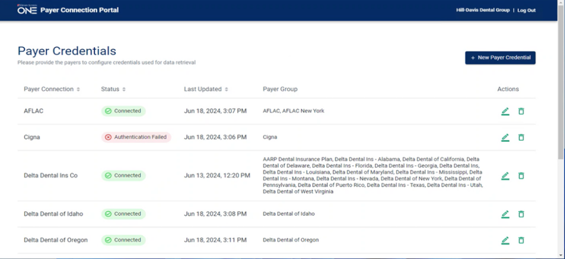Delete the AFLAC payer credential
The height and width of the screenshot is (259, 565).
pyautogui.click(x=521, y=112)
